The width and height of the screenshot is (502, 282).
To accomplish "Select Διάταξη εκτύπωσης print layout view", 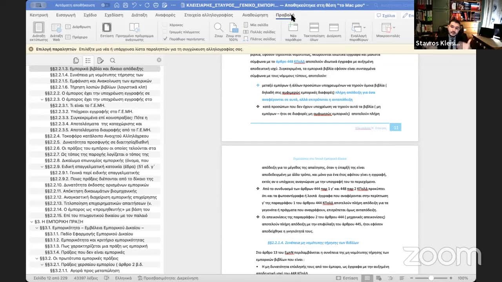I will [x=38, y=32].
